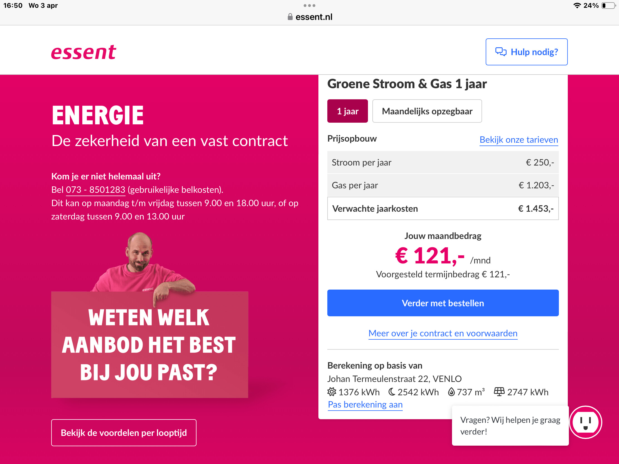
Task: Open Hulp nodig? button
Action: click(x=526, y=52)
